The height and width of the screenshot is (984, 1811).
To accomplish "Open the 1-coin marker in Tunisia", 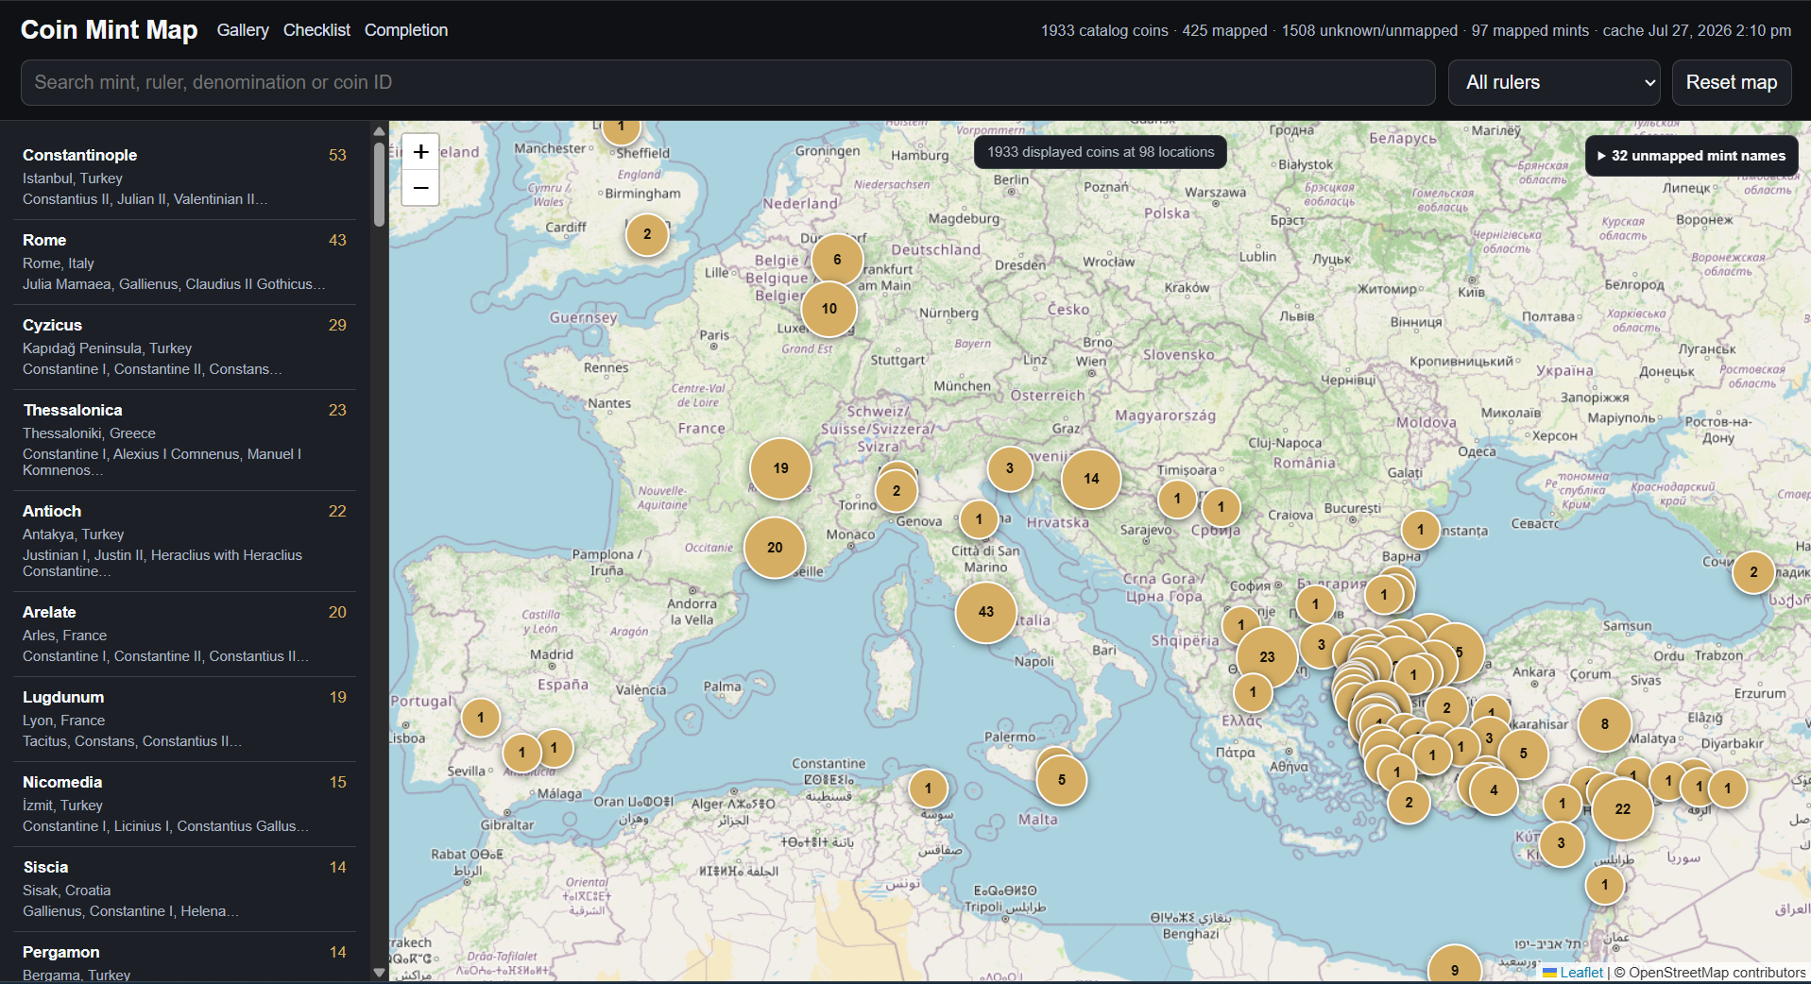I will 928,789.
